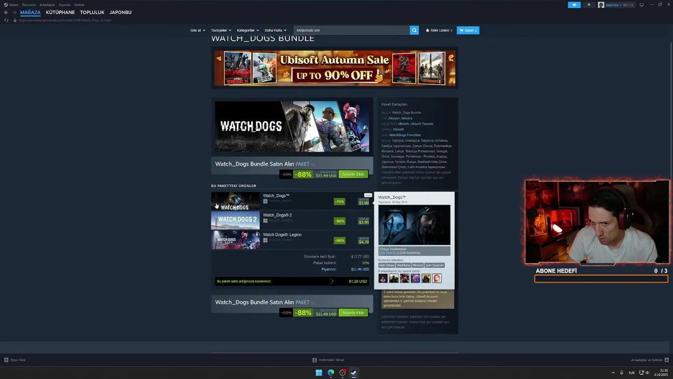Switch to Big Picture monitor icon

[641, 5]
